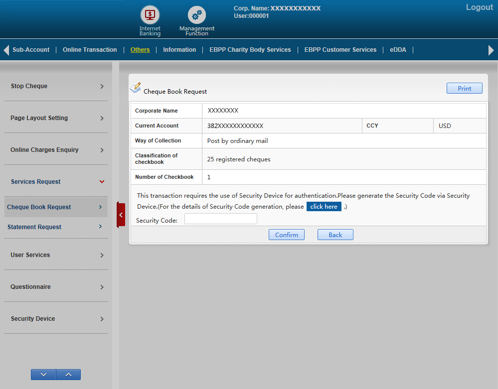
Task: Print the cheque book request
Action: tap(464, 88)
